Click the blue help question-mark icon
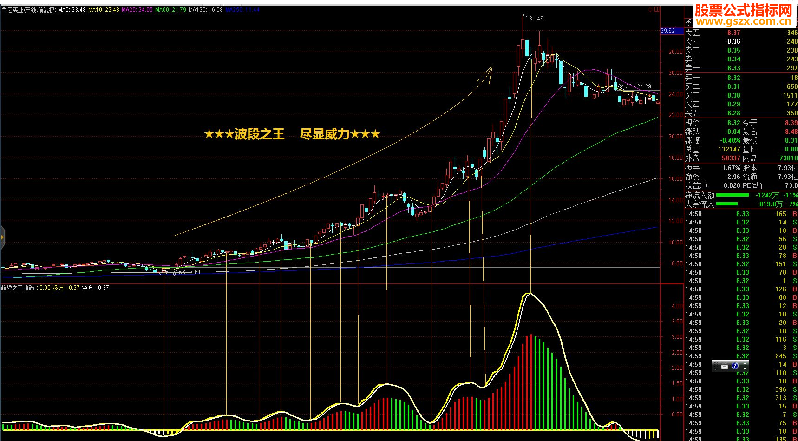 pyautogui.click(x=735, y=366)
